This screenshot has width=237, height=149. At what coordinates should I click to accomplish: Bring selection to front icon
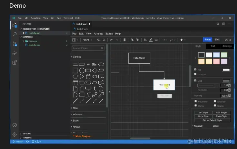coord(132,40)
